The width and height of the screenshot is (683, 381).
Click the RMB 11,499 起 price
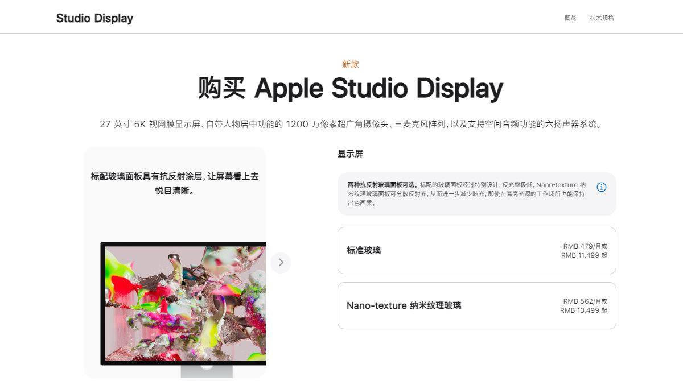click(x=584, y=255)
